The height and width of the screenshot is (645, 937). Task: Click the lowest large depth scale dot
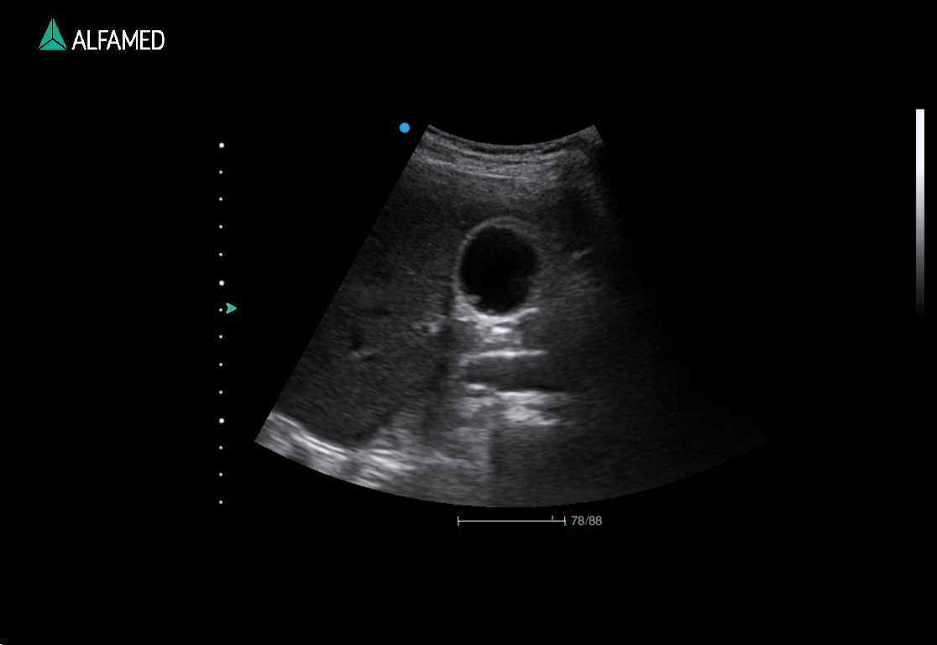[x=222, y=420]
